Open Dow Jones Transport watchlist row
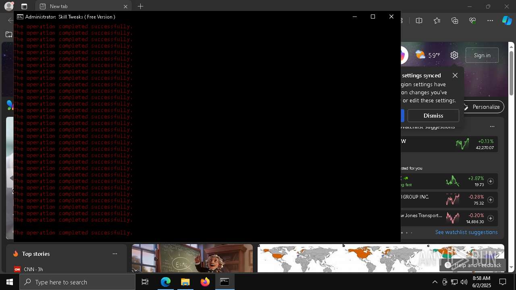Viewport: 516px width, 290px height. click(x=449, y=218)
